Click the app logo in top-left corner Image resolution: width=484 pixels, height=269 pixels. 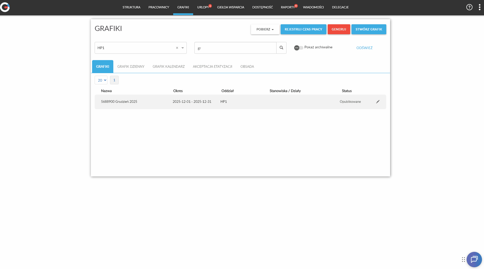point(5,7)
